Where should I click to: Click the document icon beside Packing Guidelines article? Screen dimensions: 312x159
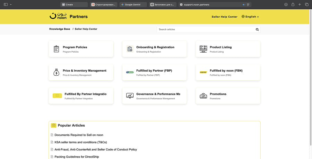pyautogui.click(x=52, y=157)
